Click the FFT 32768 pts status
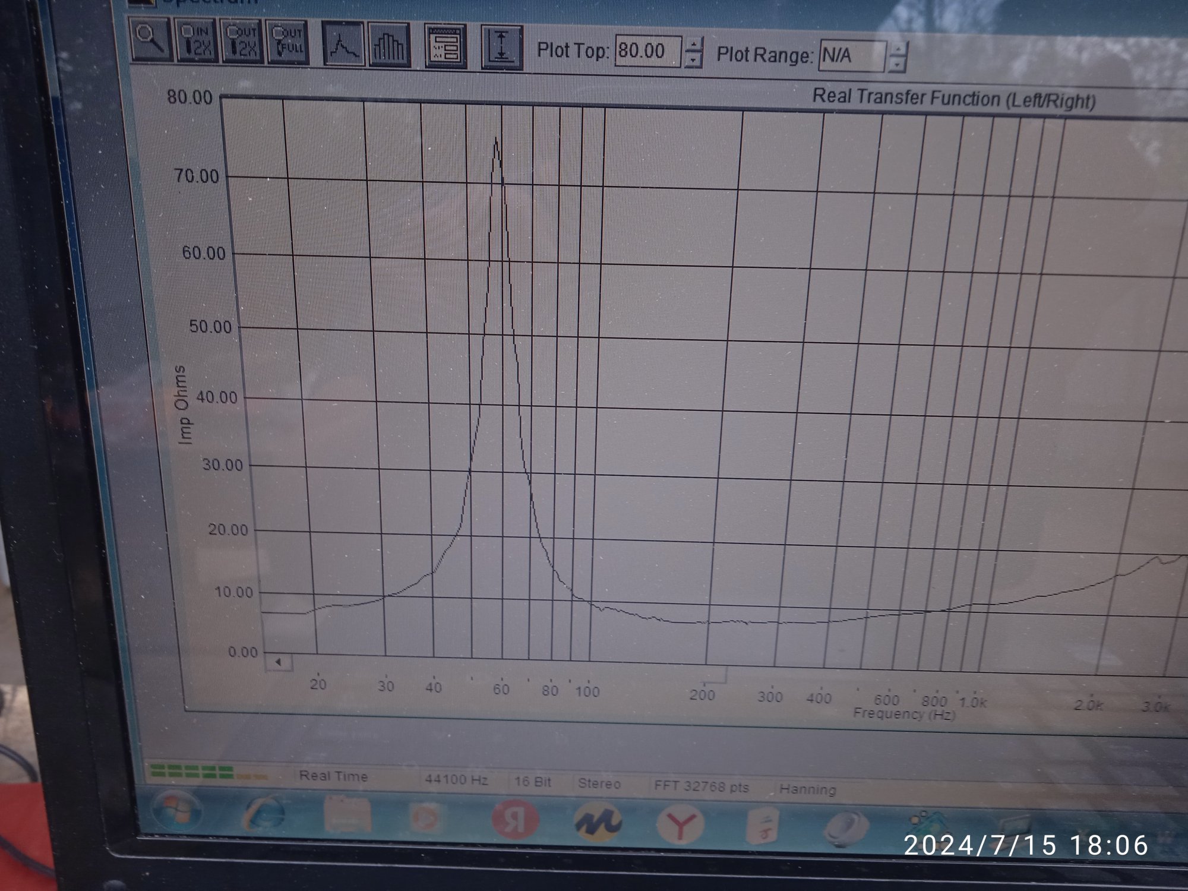Screen dimensions: 1188x891 (701, 787)
